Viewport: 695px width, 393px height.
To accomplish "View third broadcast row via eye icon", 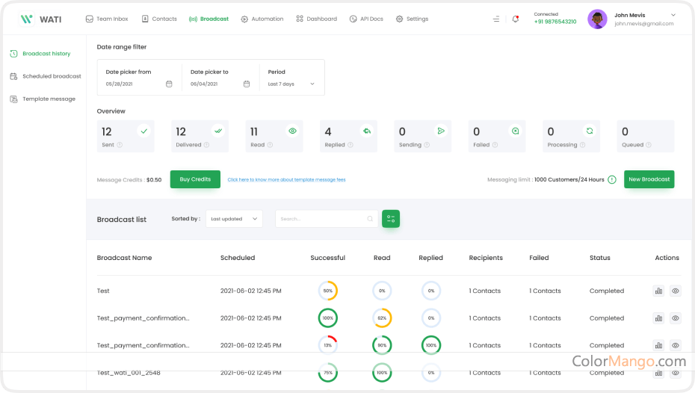I will pos(676,345).
